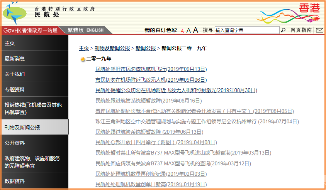Select 刊物及新闻公报 sidebar item
This screenshot has height=190, width=326.
click(x=34, y=127)
